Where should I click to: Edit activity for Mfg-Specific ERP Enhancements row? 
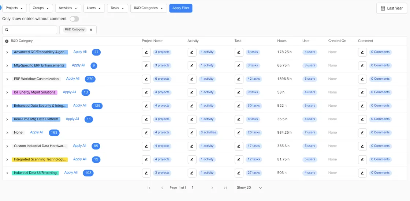tap(192, 65)
